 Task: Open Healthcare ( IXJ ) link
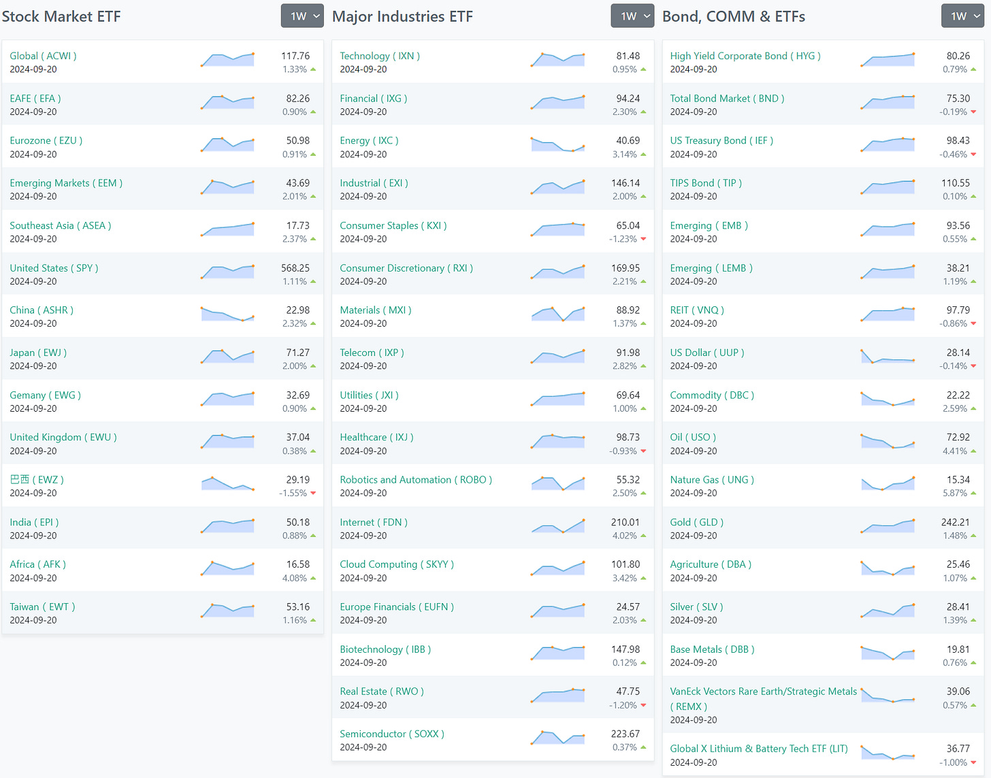(376, 437)
